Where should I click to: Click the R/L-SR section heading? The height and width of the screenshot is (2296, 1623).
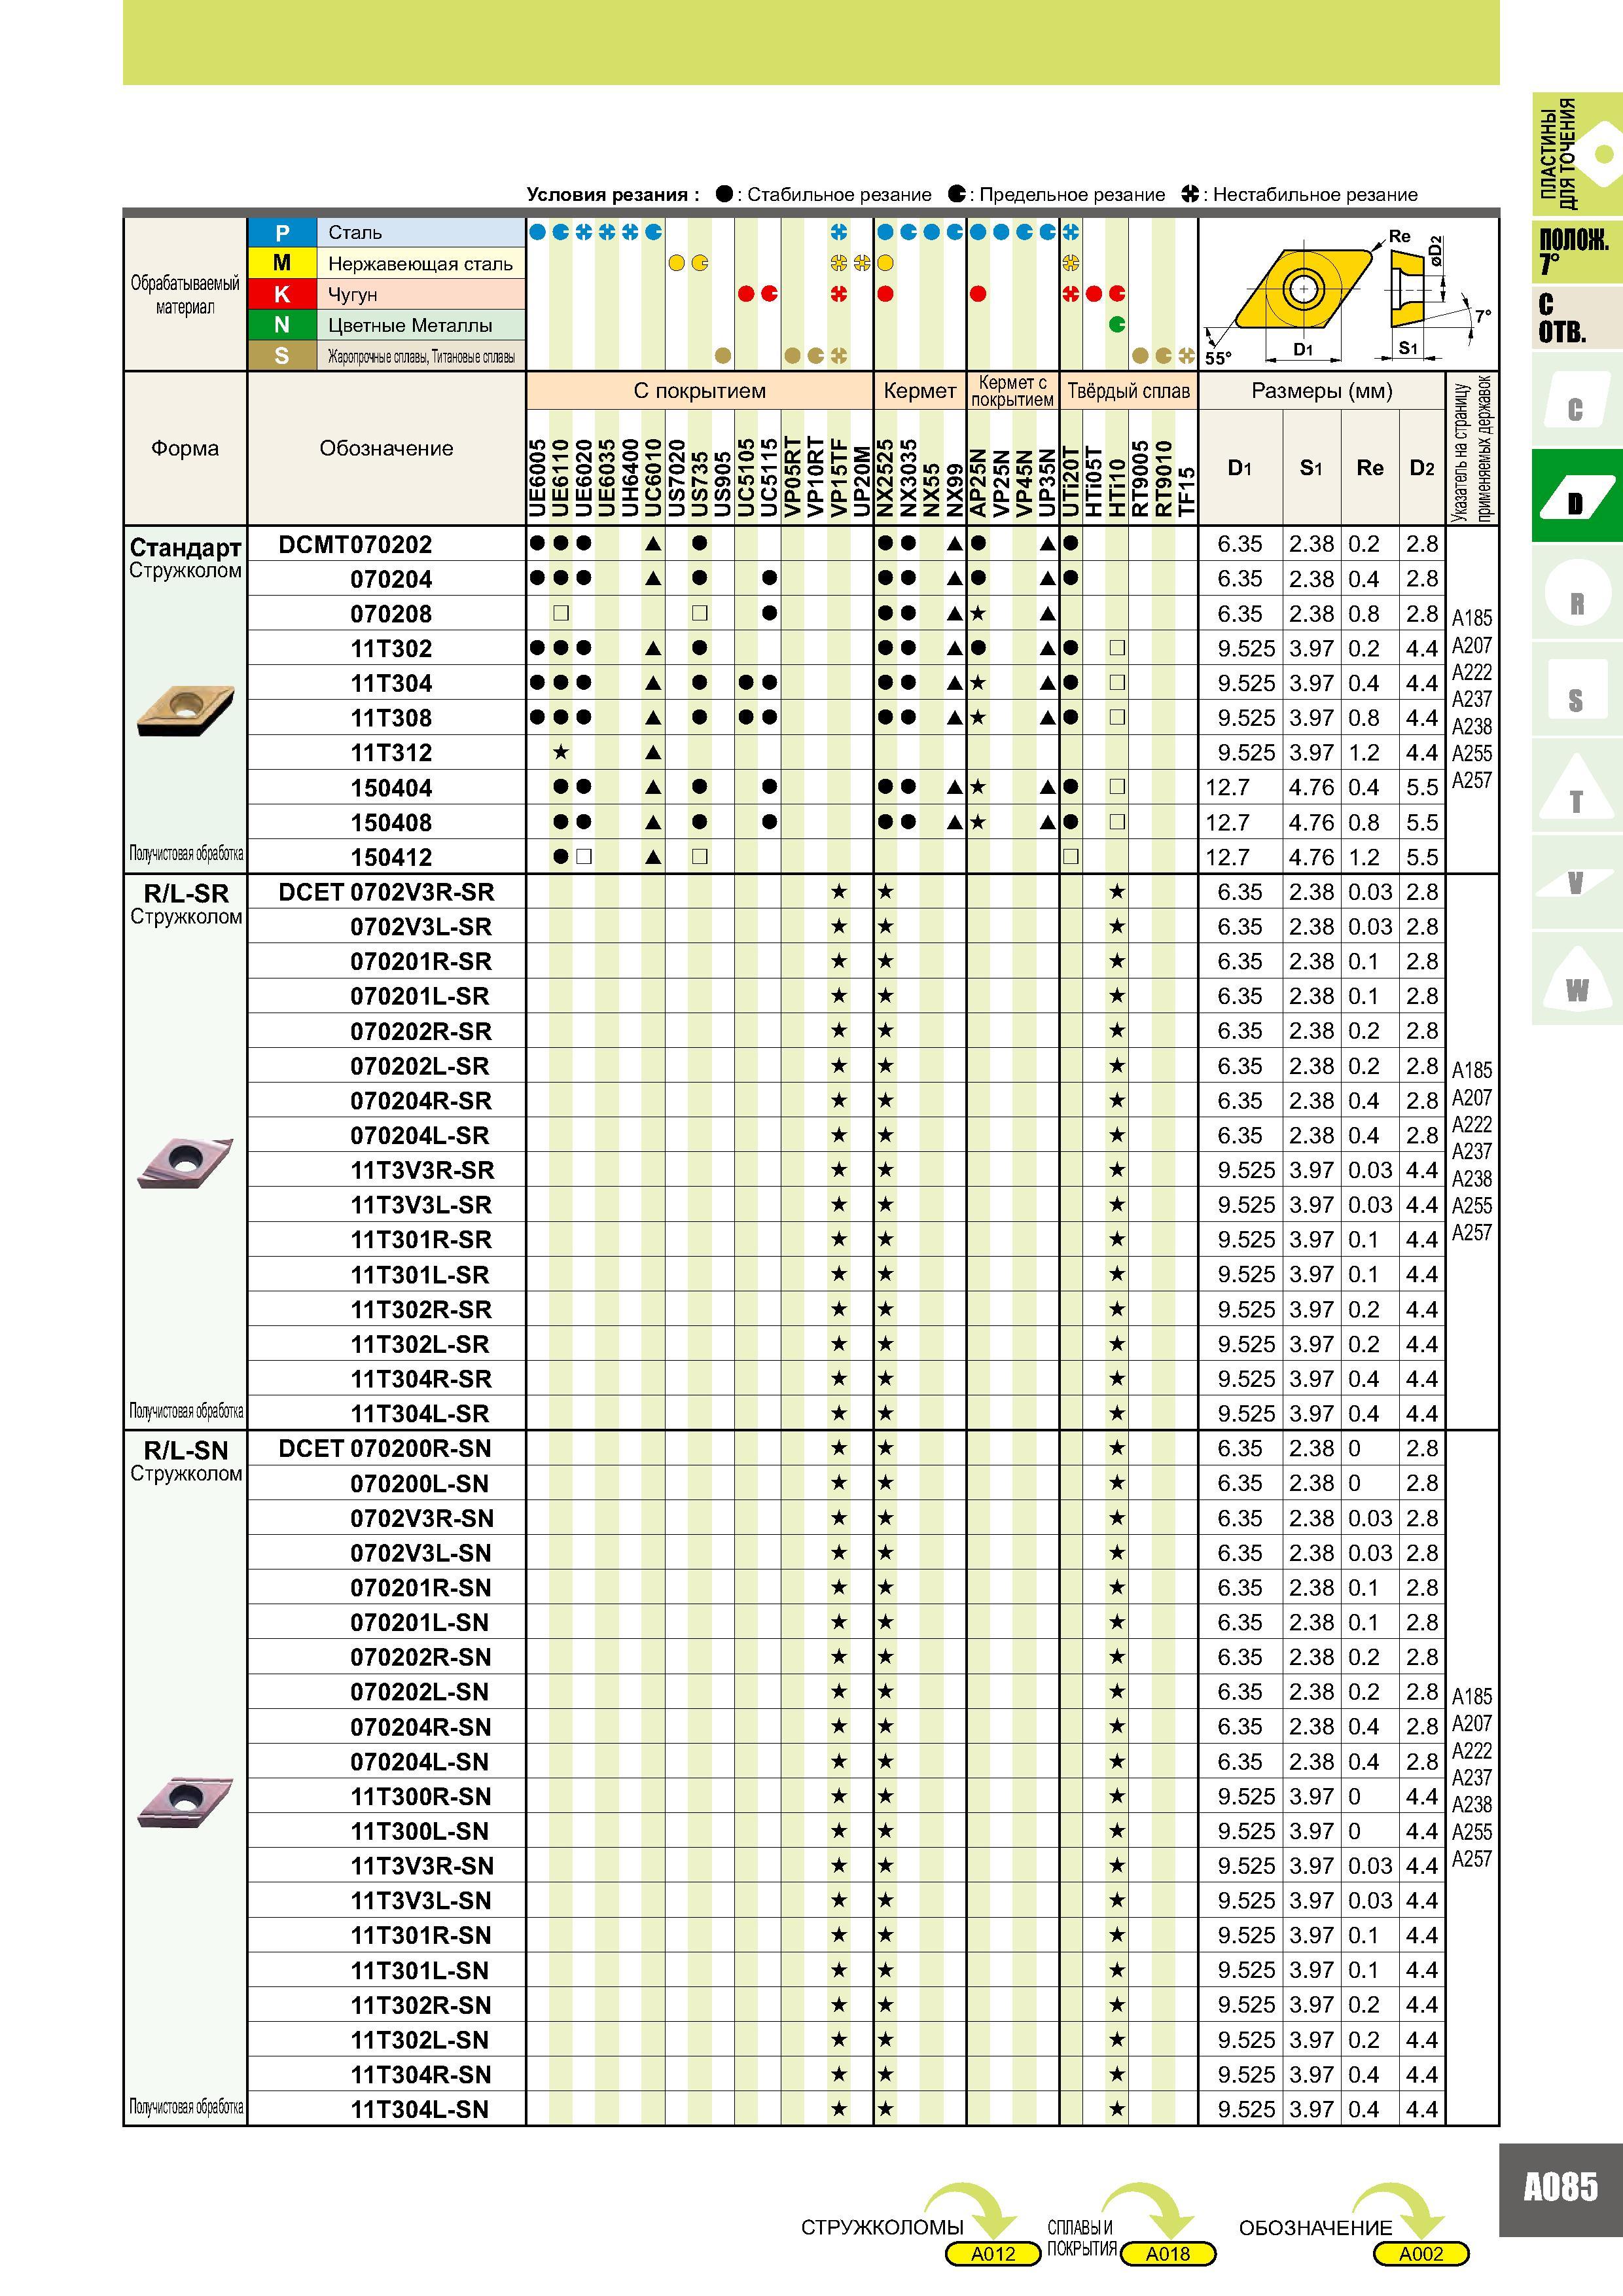[x=186, y=893]
